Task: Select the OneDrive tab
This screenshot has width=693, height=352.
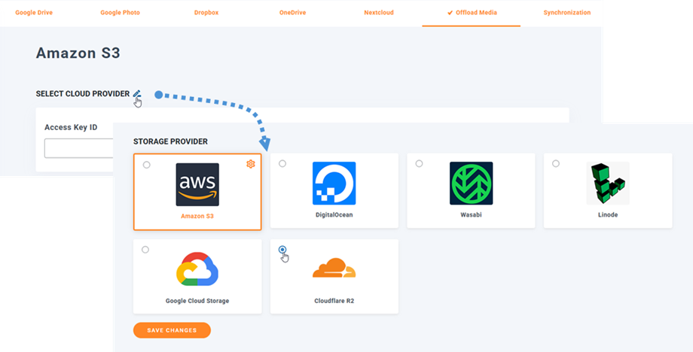Action: click(292, 13)
